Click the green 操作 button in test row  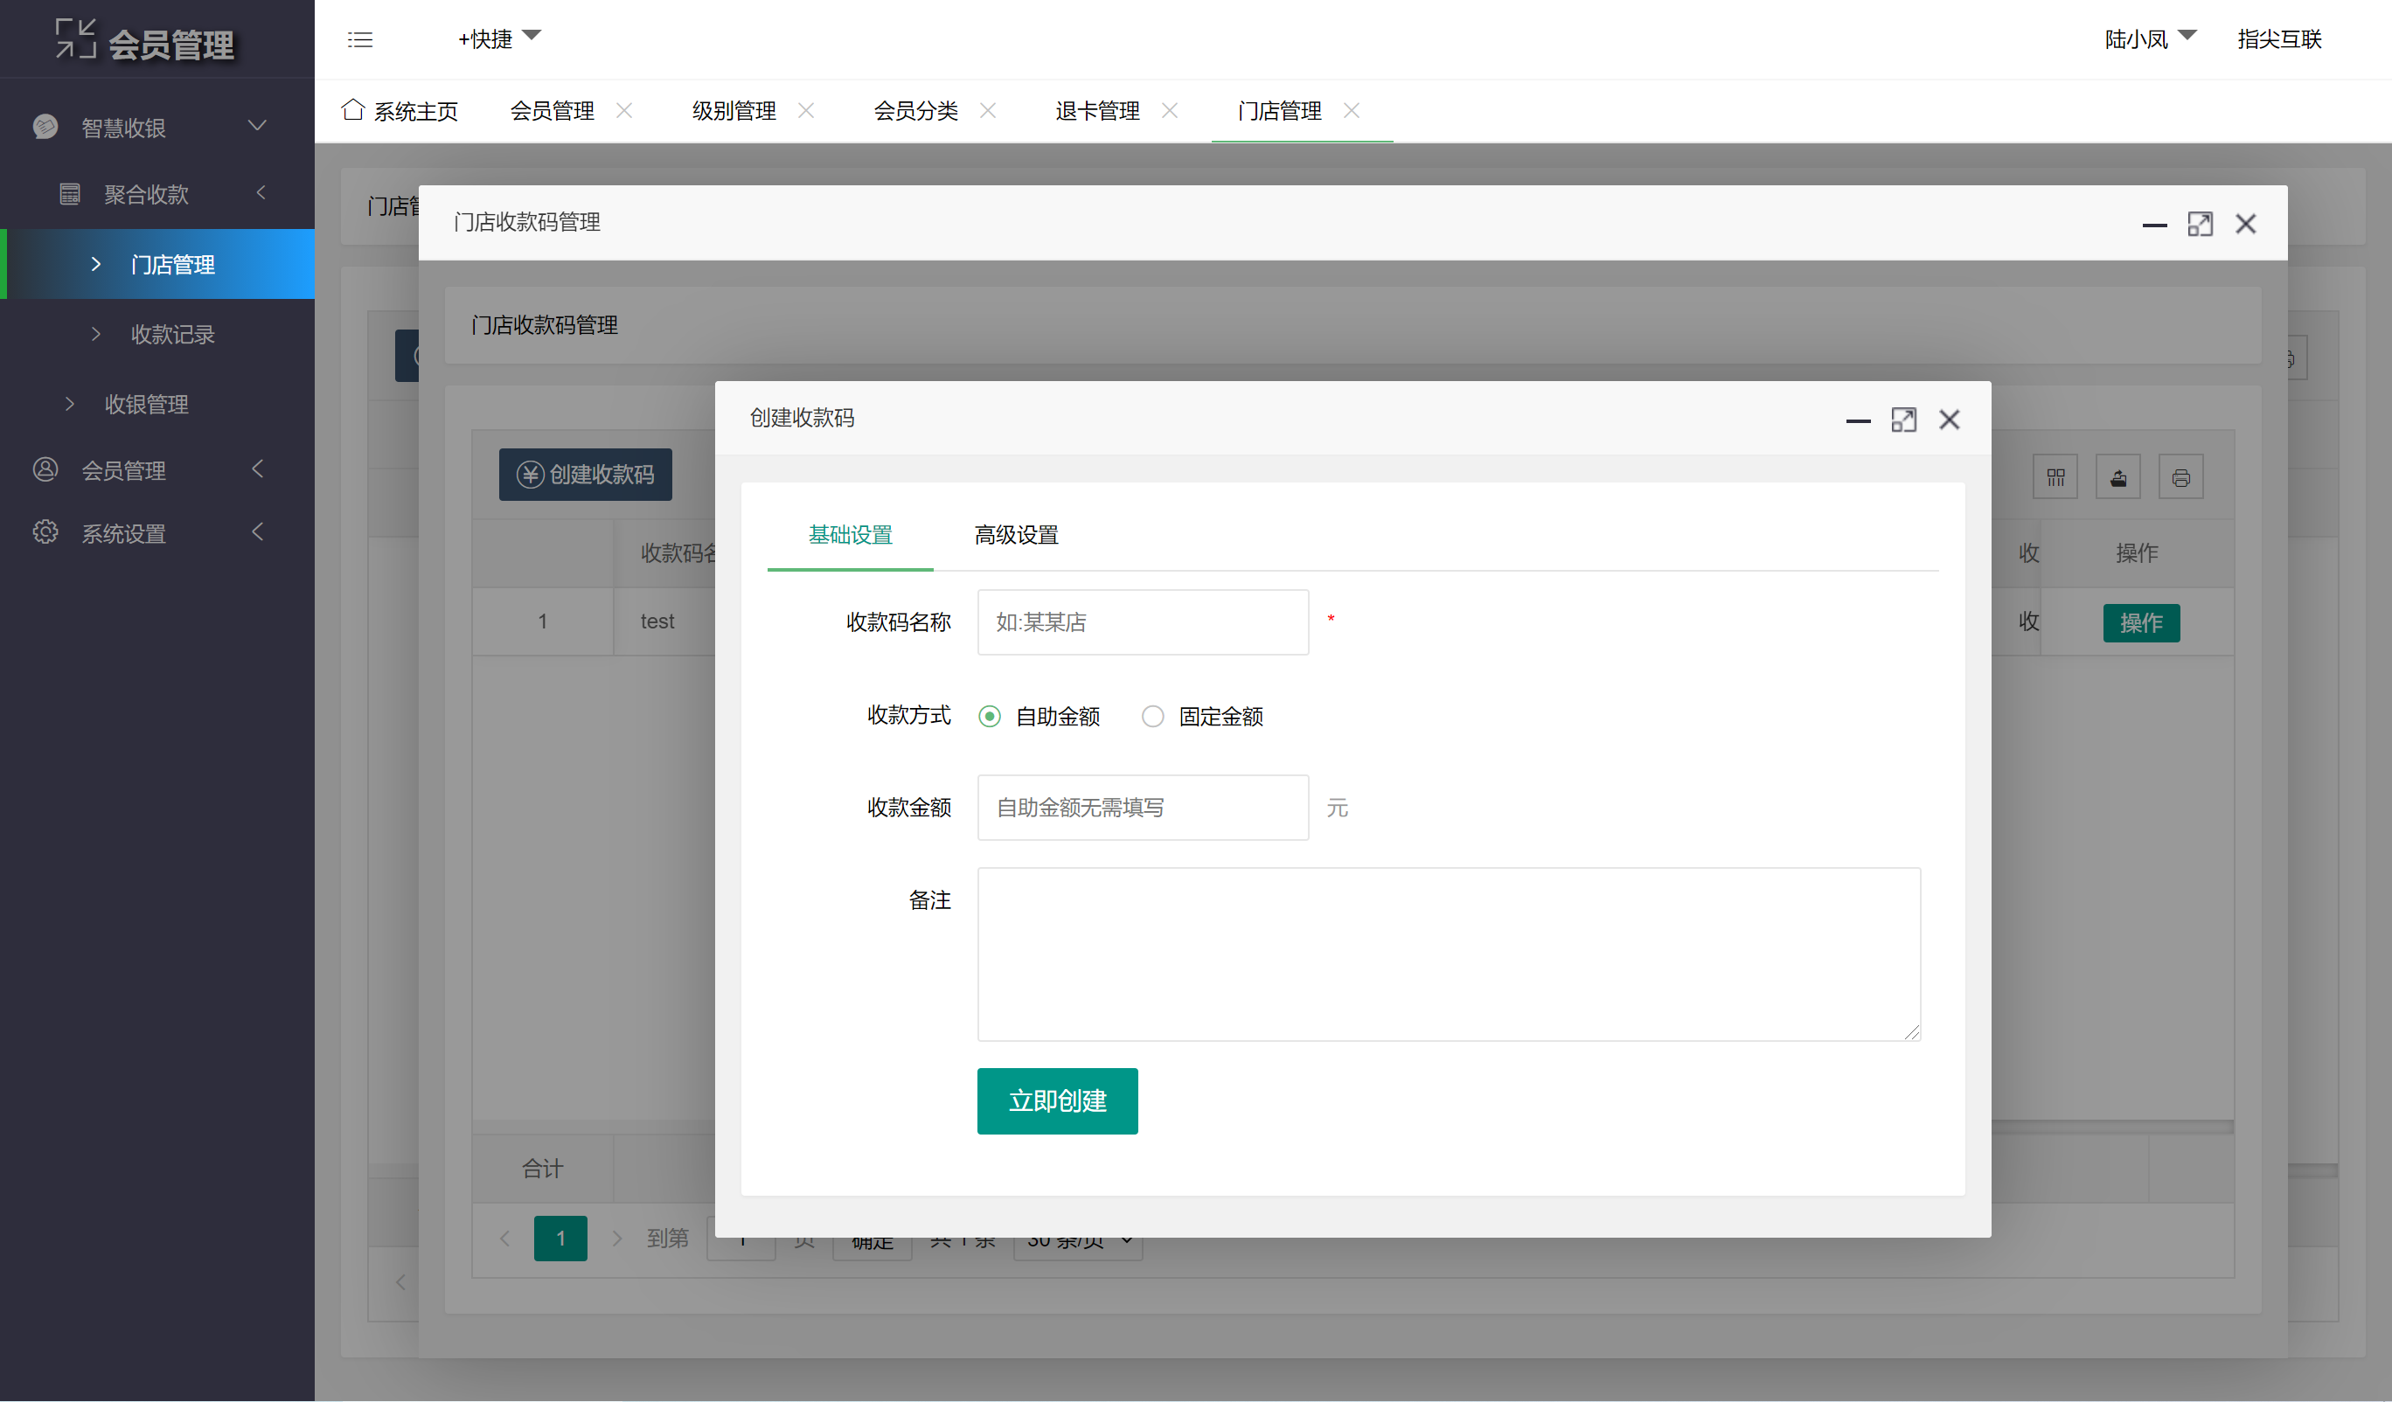point(2141,622)
